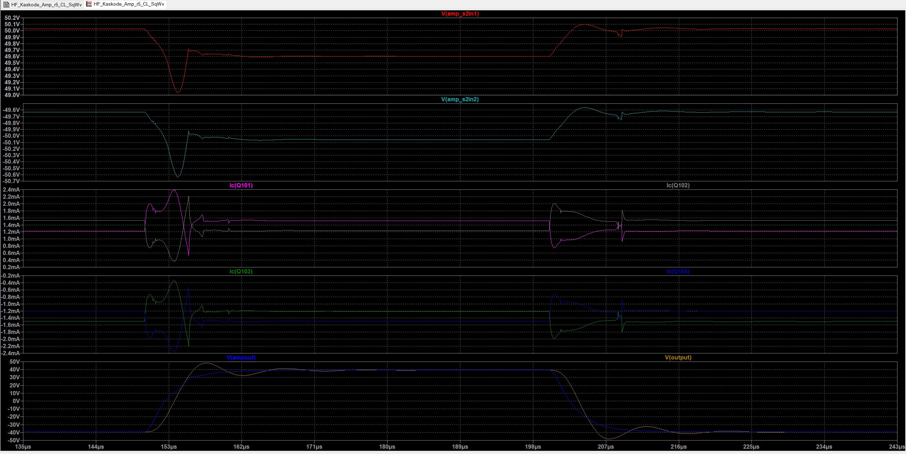
Task: Click the 243µs time axis label
Action: click(897, 447)
